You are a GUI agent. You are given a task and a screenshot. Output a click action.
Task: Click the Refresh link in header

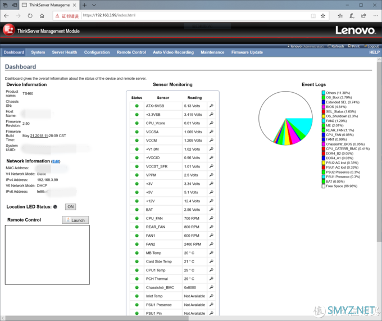click(336, 46)
